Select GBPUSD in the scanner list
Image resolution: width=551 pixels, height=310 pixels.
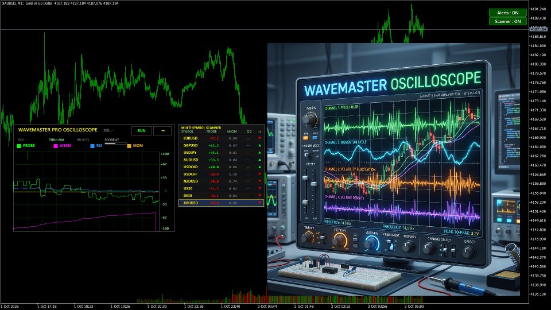pos(190,145)
